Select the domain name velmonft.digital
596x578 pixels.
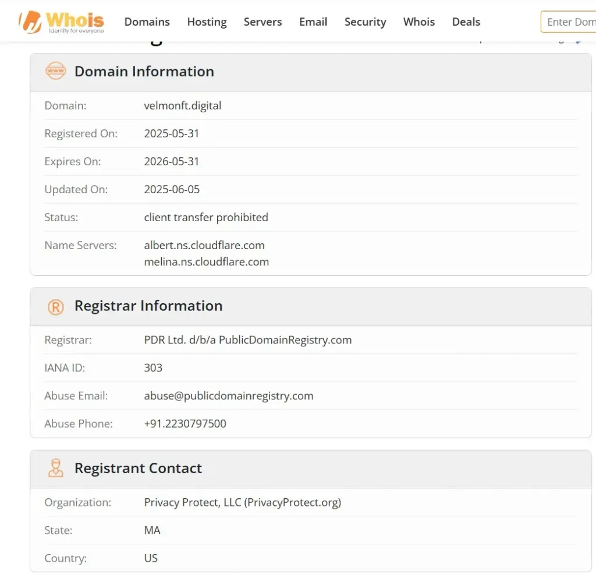click(182, 105)
